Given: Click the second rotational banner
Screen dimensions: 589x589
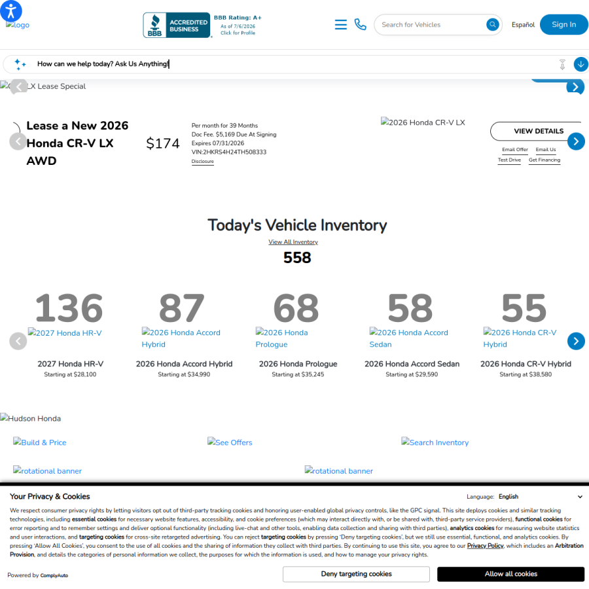Looking at the screenshot, I should (x=339, y=471).
